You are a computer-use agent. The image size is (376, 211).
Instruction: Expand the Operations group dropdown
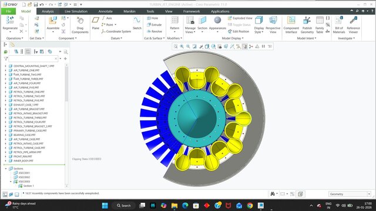pos(15,38)
